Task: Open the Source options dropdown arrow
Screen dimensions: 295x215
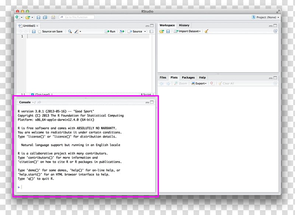Action: click(145, 32)
